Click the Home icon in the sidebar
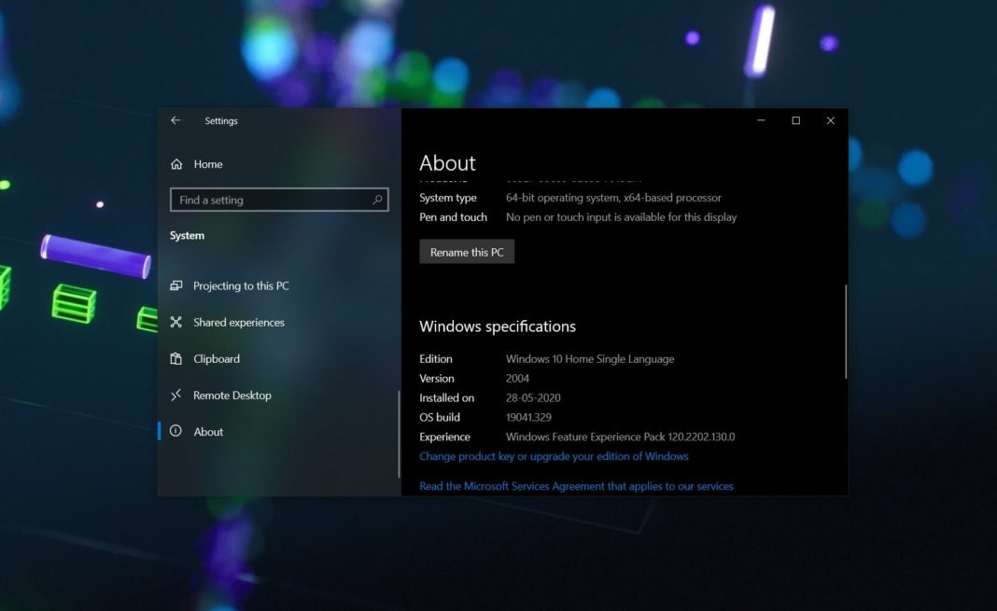Image resolution: width=997 pixels, height=611 pixels. [176, 163]
